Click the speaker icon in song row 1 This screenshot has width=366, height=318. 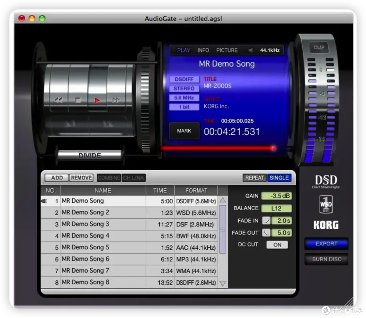(44, 201)
